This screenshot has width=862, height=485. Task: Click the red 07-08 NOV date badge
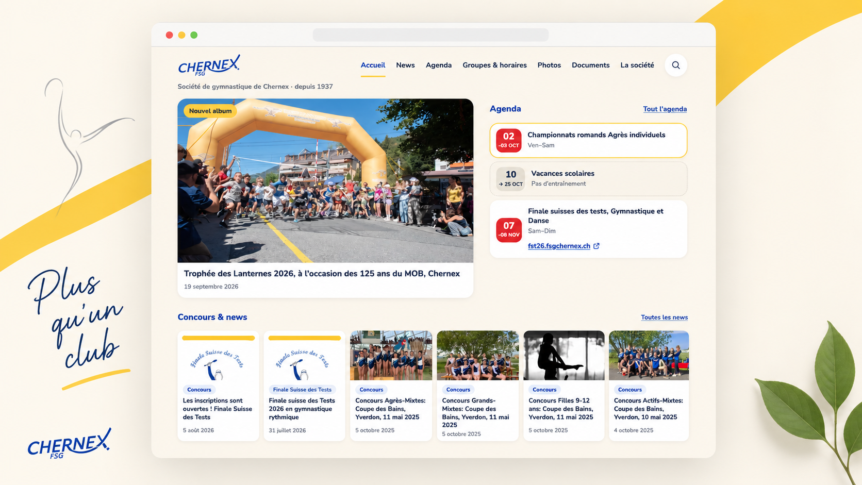[508, 229]
